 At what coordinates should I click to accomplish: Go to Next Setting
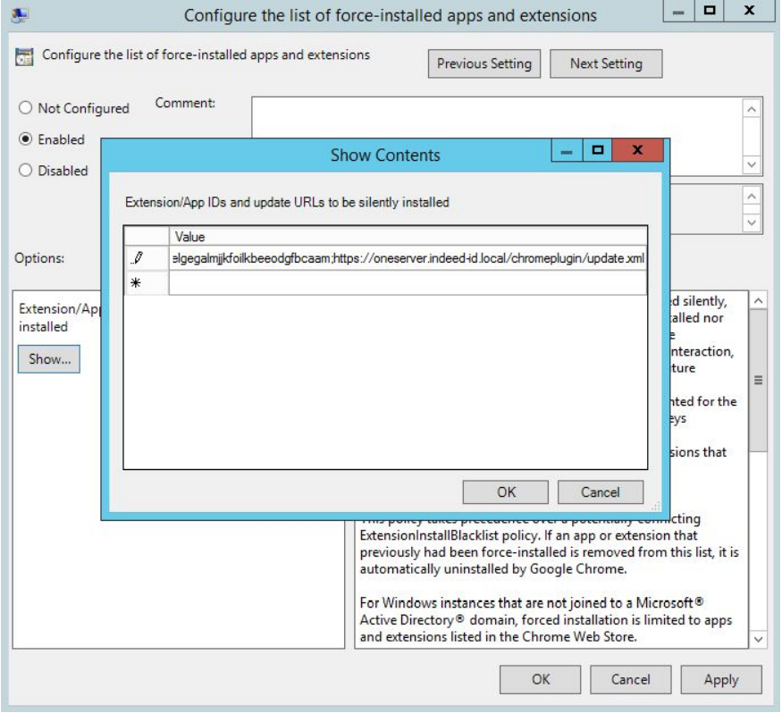pos(605,63)
